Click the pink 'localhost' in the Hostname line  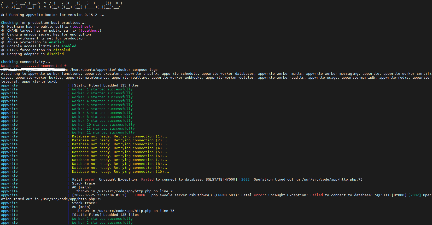pos(81,27)
